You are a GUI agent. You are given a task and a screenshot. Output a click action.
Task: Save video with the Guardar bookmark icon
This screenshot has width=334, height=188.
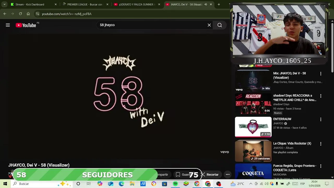178,174
